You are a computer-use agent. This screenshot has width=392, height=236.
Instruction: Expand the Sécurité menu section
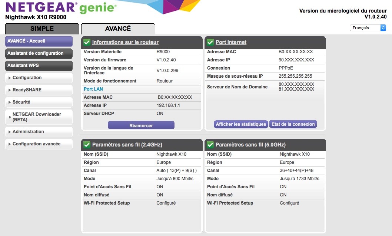tap(39, 102)
